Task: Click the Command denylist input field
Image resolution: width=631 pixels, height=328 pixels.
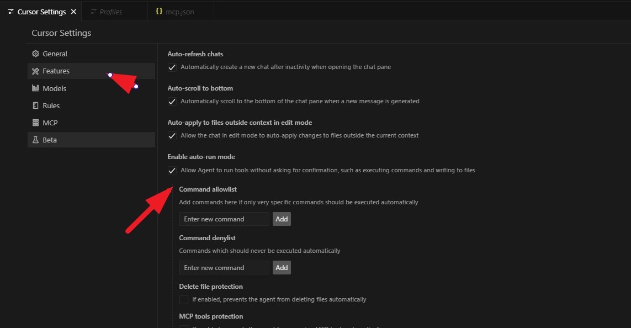Action: 224,268
